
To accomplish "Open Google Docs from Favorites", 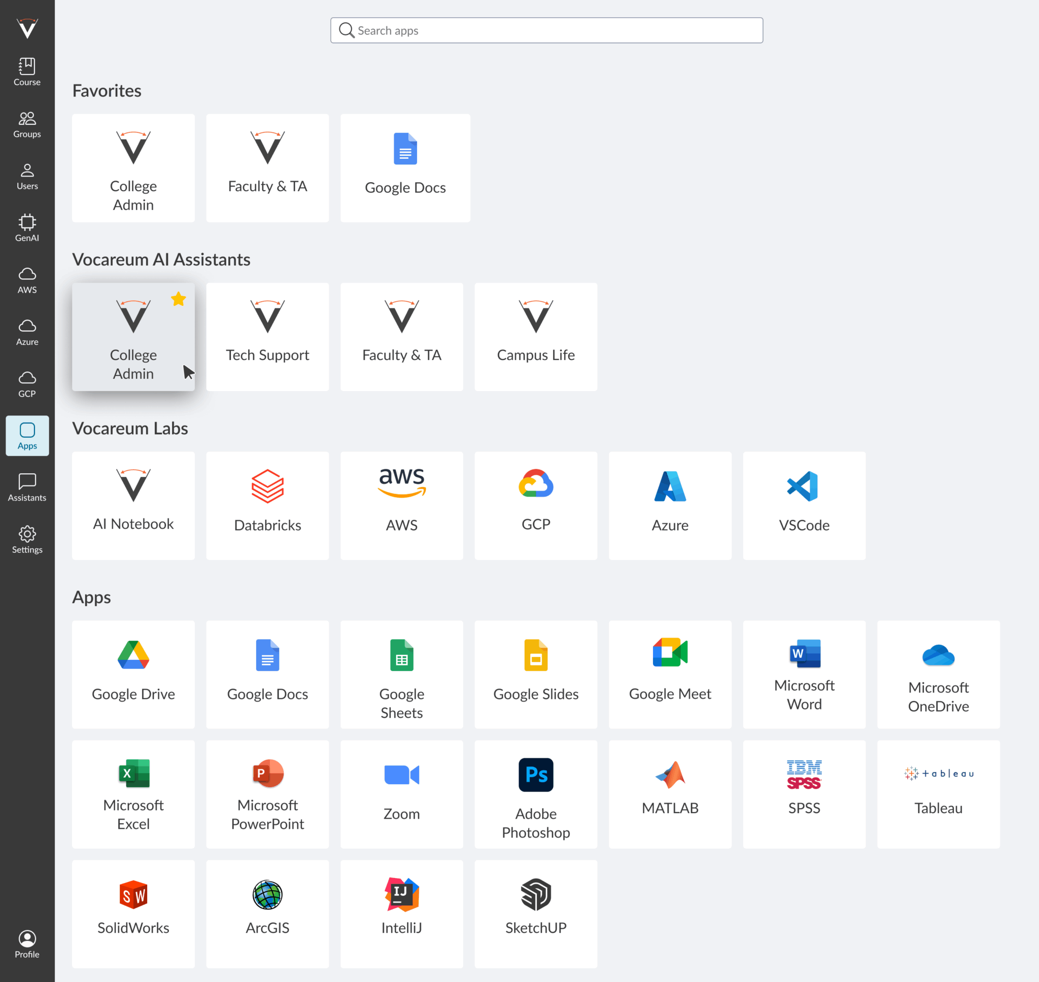I will pyautogui.click(x=405, y=168).
